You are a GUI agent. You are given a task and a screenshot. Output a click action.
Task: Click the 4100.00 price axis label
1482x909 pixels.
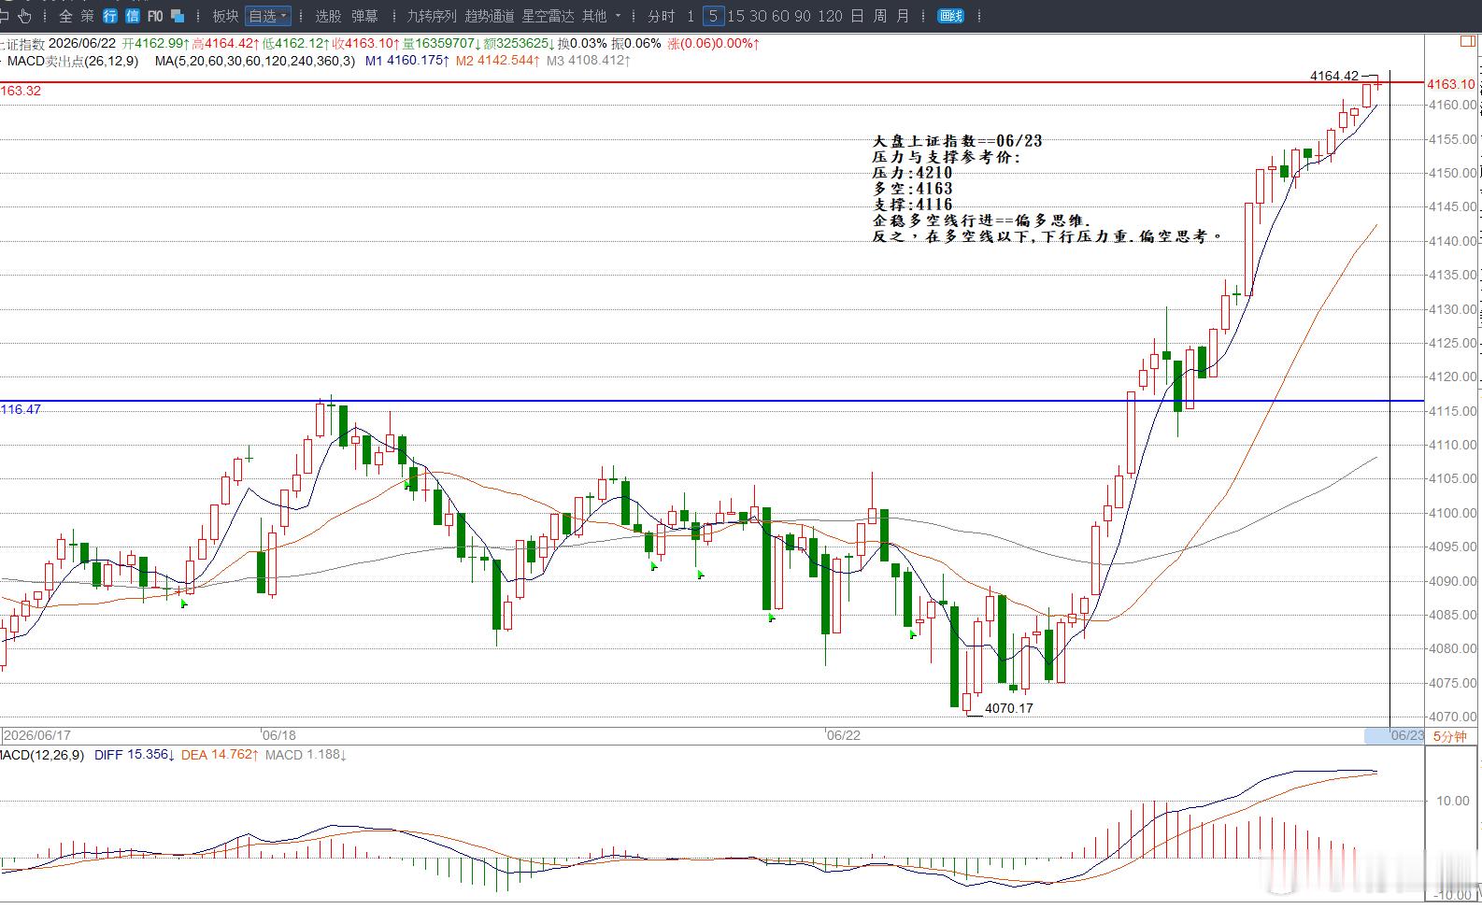pyautogui.click(x=1453, y=513)
